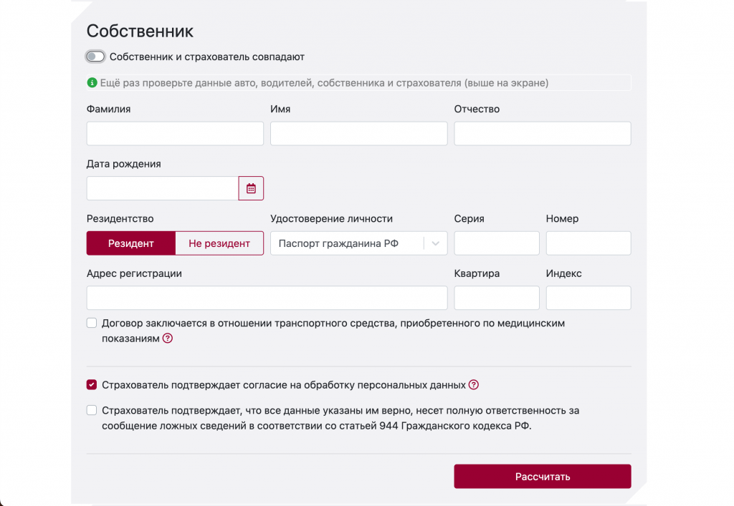This screenshot has width=734, height=506.
Task: Click help icon beside personal data consent
Action: click(x=473, y=385)
